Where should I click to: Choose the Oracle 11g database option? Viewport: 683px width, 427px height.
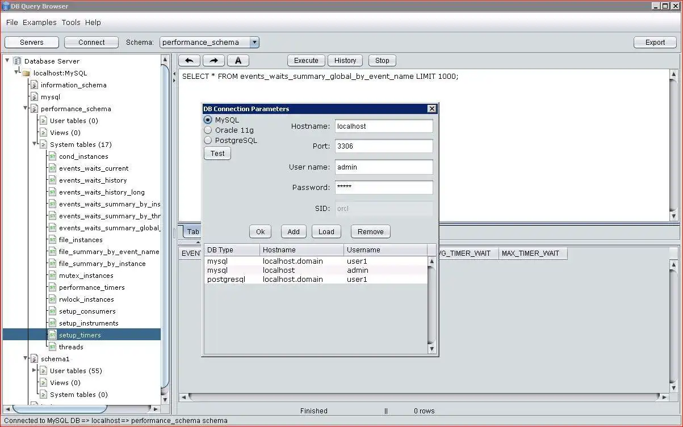coord(208,130)
